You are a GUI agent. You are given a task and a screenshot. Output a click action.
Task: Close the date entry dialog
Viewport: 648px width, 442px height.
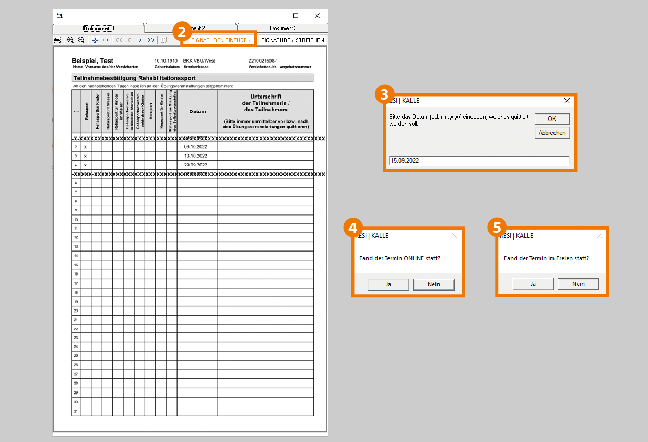(x=567, y=101)
